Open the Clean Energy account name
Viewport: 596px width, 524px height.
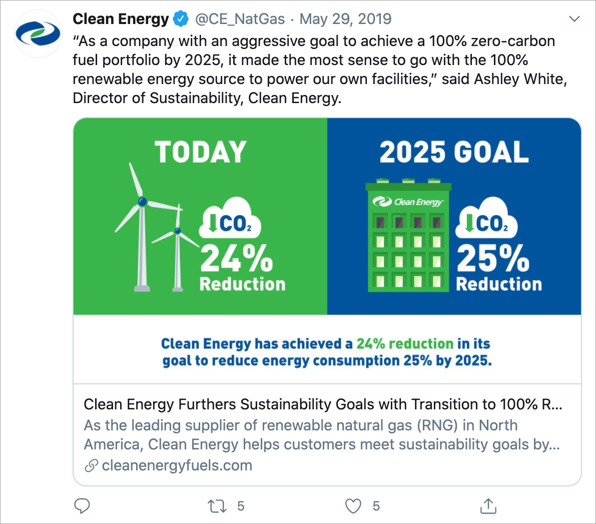tap(121, 19)
